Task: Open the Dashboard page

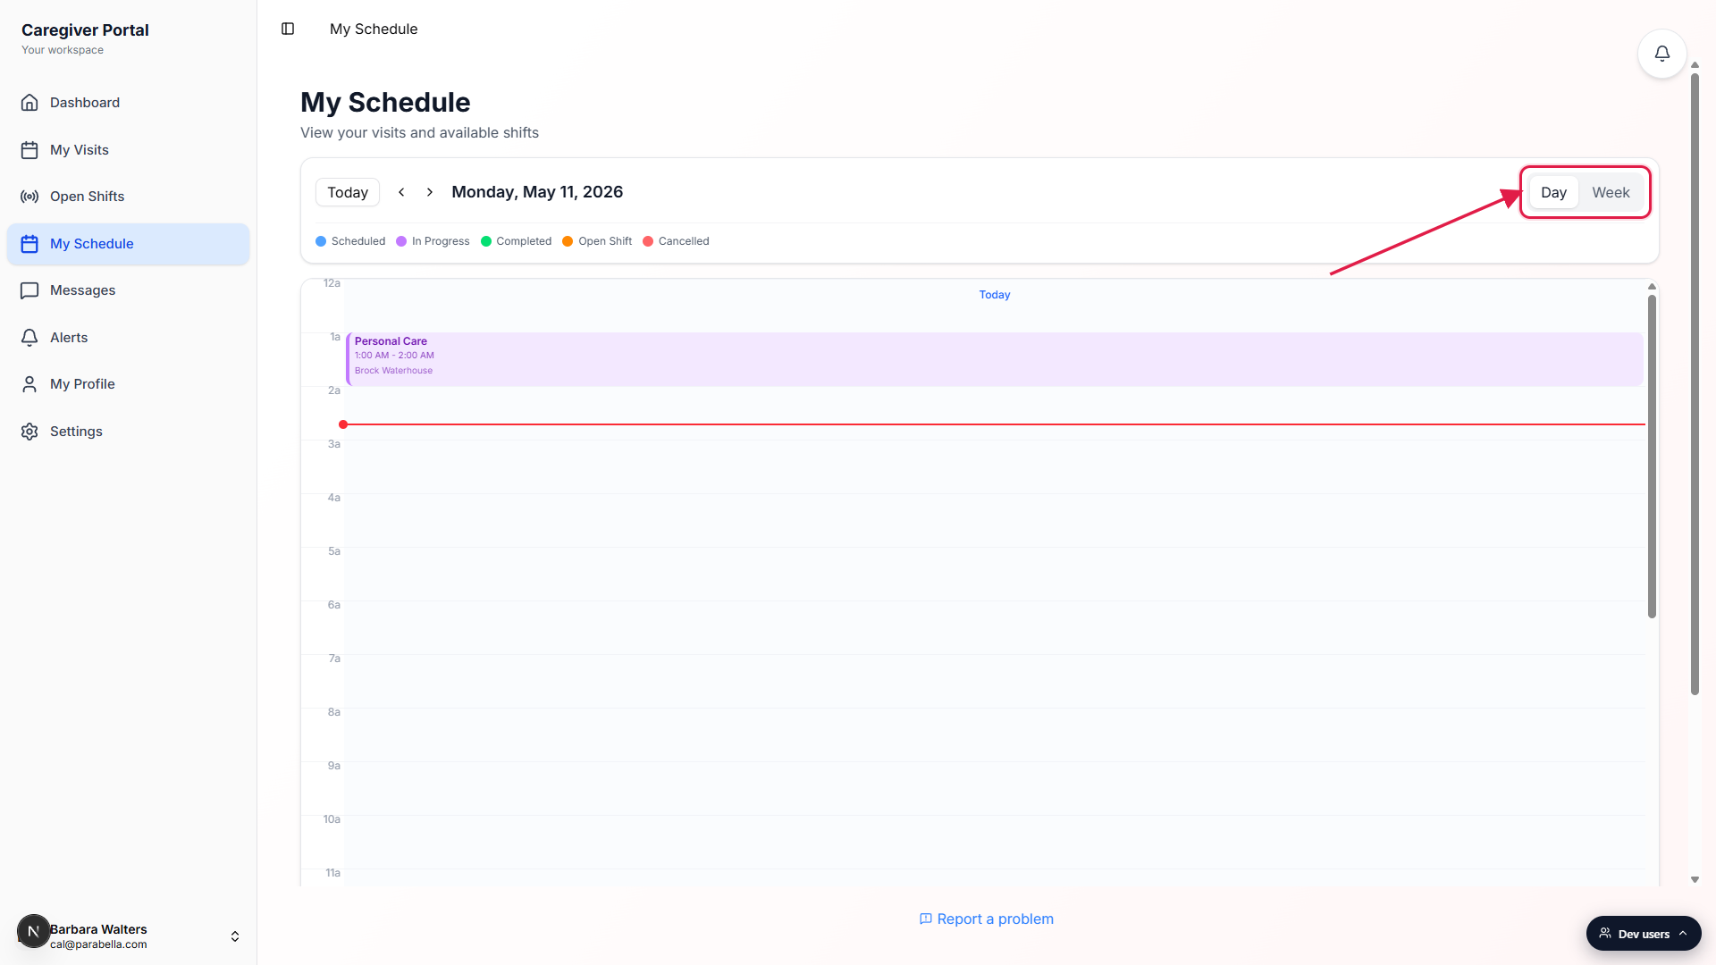Action: click(128, 103)
